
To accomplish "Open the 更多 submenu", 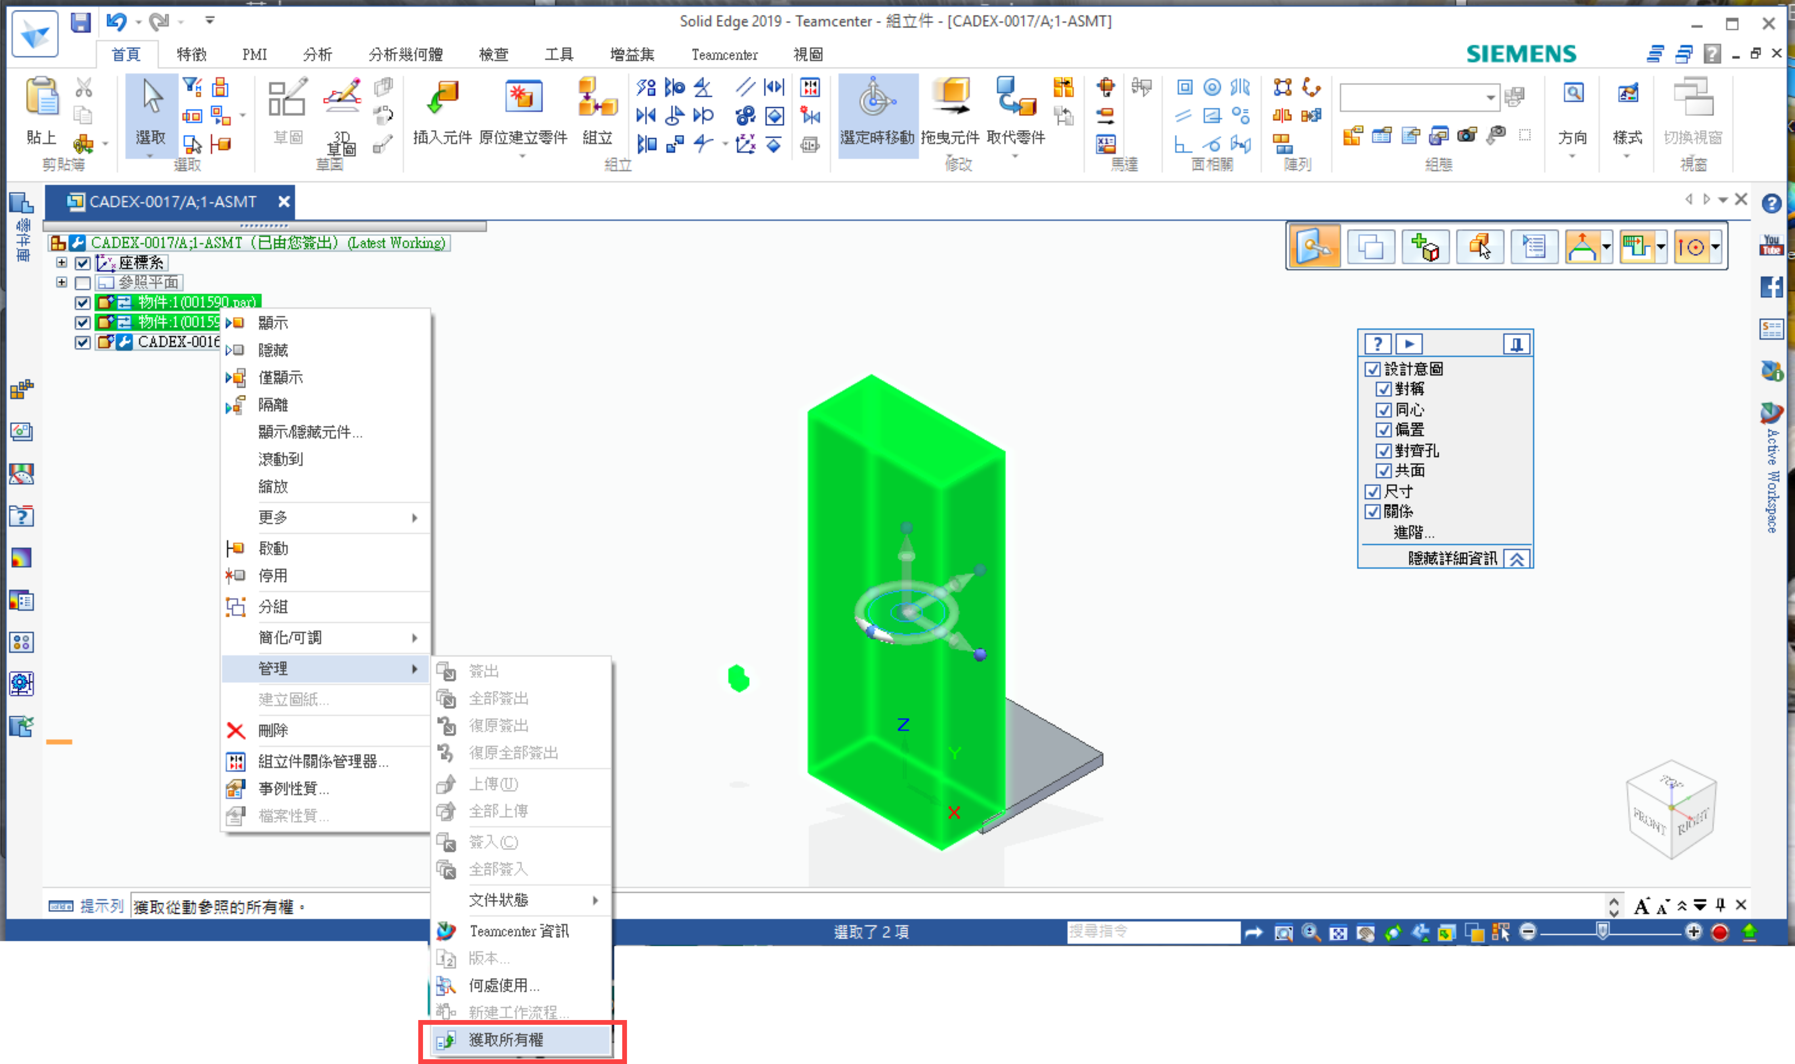I will pos(326,518).
